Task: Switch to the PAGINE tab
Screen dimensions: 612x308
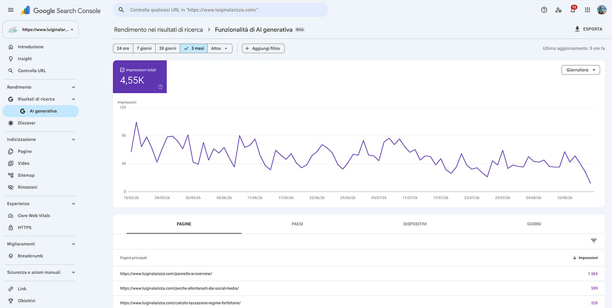Action: click(x=184, y=224)
